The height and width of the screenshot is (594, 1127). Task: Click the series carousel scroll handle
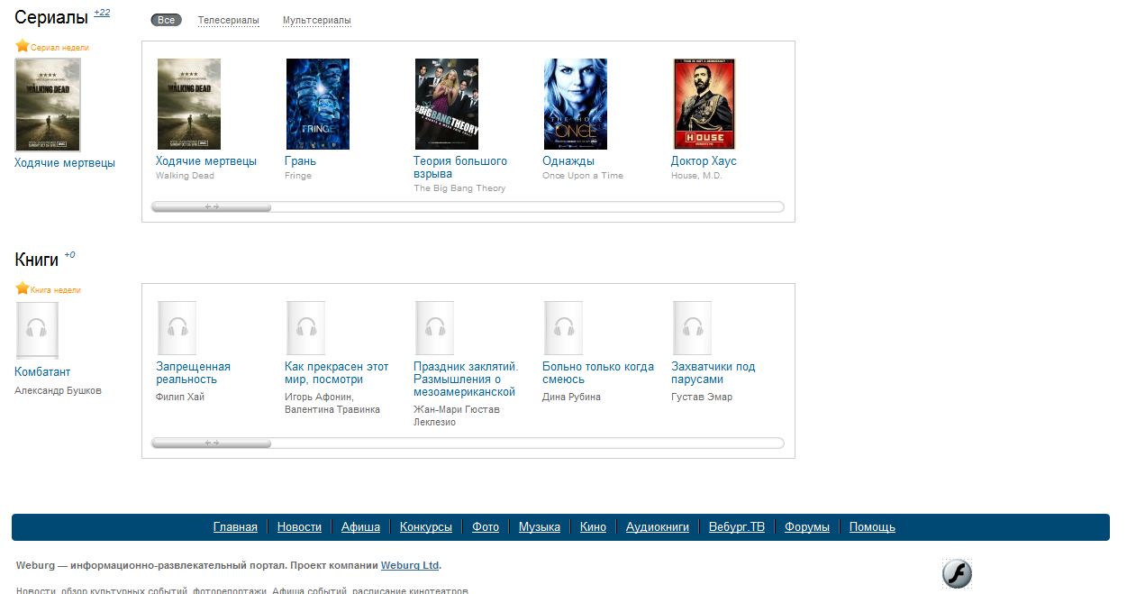(x=212, y=207)
